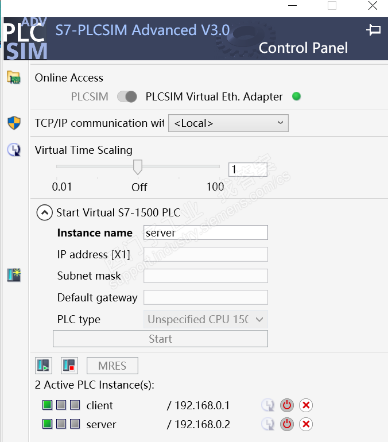Click the pin icon on the Control Panel header
The height and width of the screenshot is (442, 388).
pos(374,30)
